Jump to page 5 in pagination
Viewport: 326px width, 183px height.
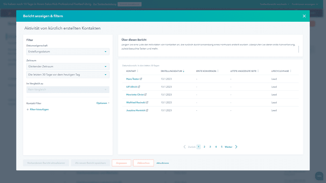tap(221, 147)
